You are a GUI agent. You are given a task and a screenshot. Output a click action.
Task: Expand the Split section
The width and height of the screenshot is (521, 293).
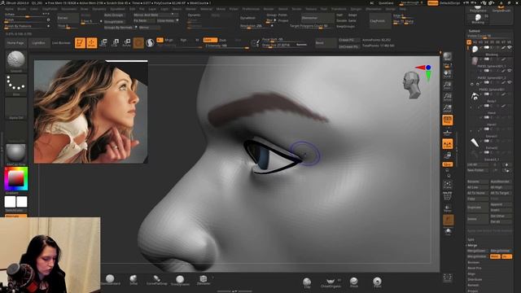[x=471, y=239]
